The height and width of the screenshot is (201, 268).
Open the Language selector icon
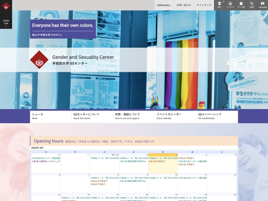tap(262, 5)
